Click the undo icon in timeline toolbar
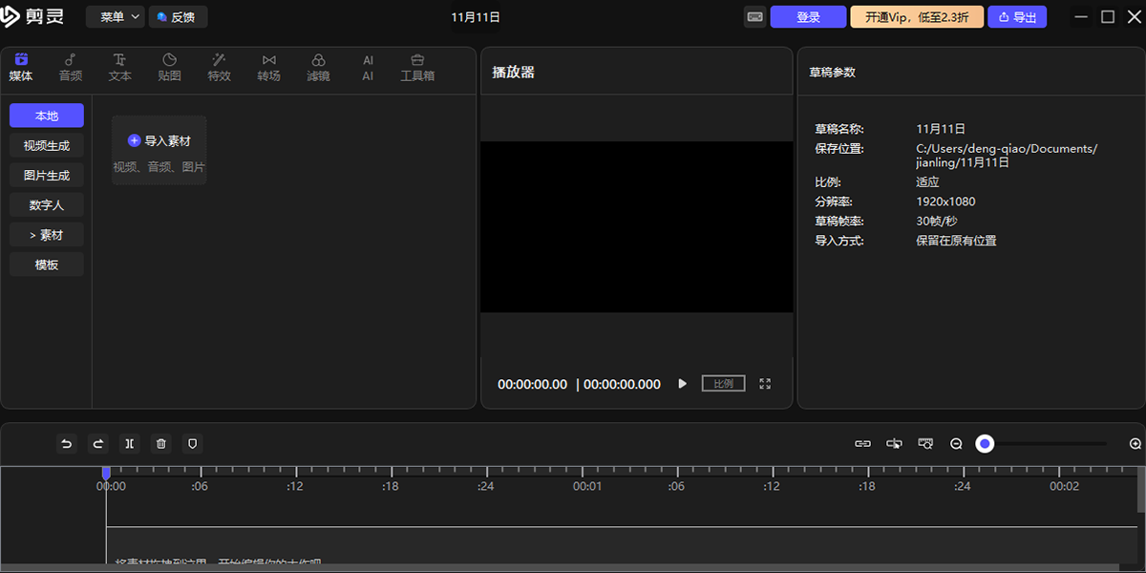The width and height of the screenshot is (1146, 573). (x=66, y=443)
